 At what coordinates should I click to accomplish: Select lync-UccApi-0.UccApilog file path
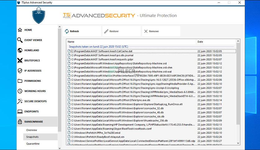pyautogui.click(x=125, y=88)
